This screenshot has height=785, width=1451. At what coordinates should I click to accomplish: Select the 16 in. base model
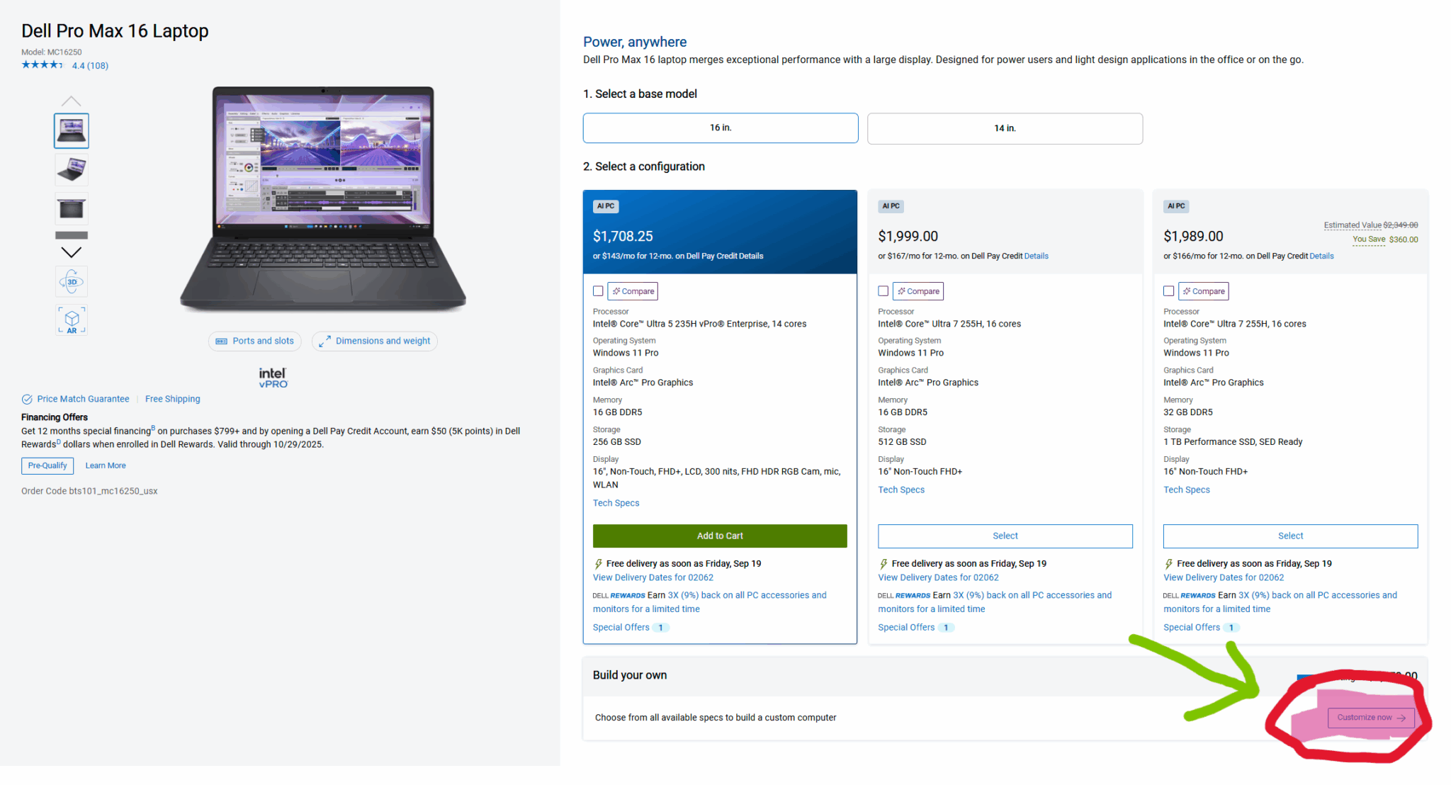[721, 128]
